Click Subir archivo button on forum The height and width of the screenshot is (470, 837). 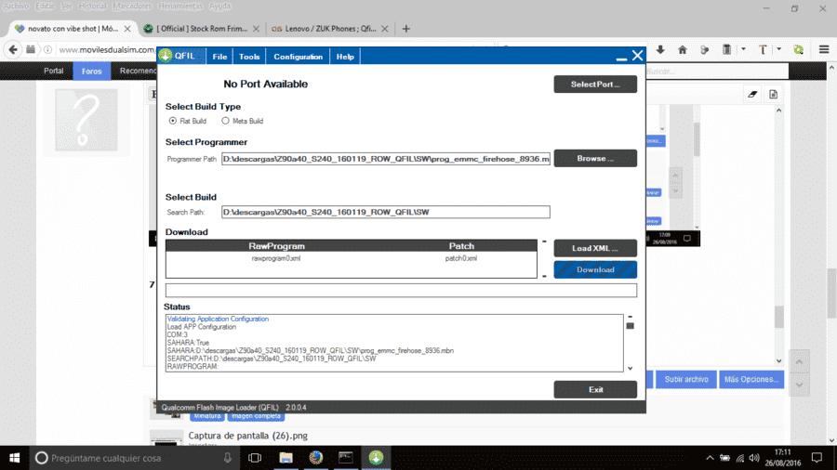click(x=686, y=379)
